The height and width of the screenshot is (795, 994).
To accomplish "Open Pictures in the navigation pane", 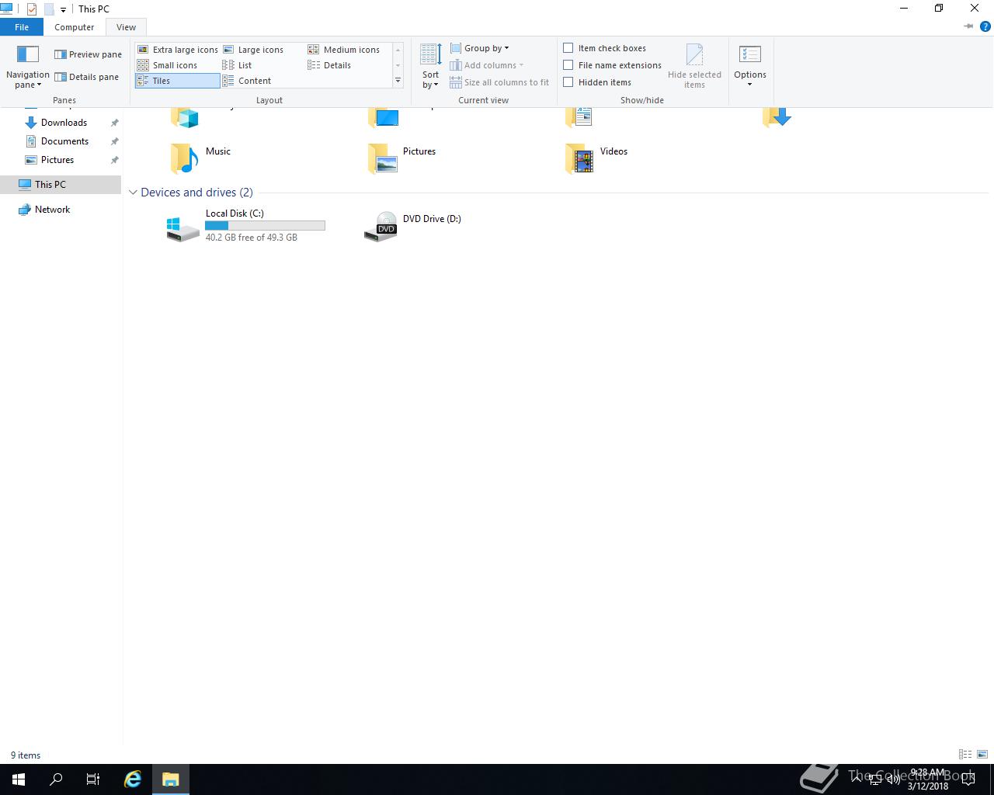I will click(x=57, y=160).
